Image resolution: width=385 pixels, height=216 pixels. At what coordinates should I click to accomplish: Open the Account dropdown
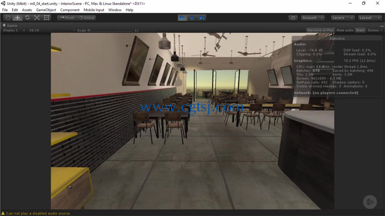312,18
